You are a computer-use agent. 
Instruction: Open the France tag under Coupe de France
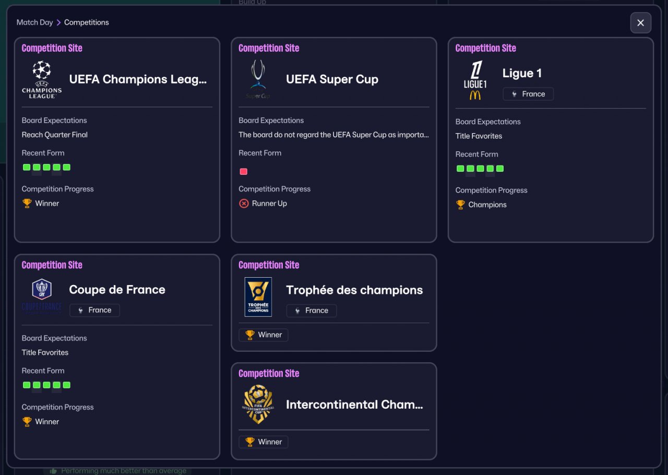(x=94, y=310)
